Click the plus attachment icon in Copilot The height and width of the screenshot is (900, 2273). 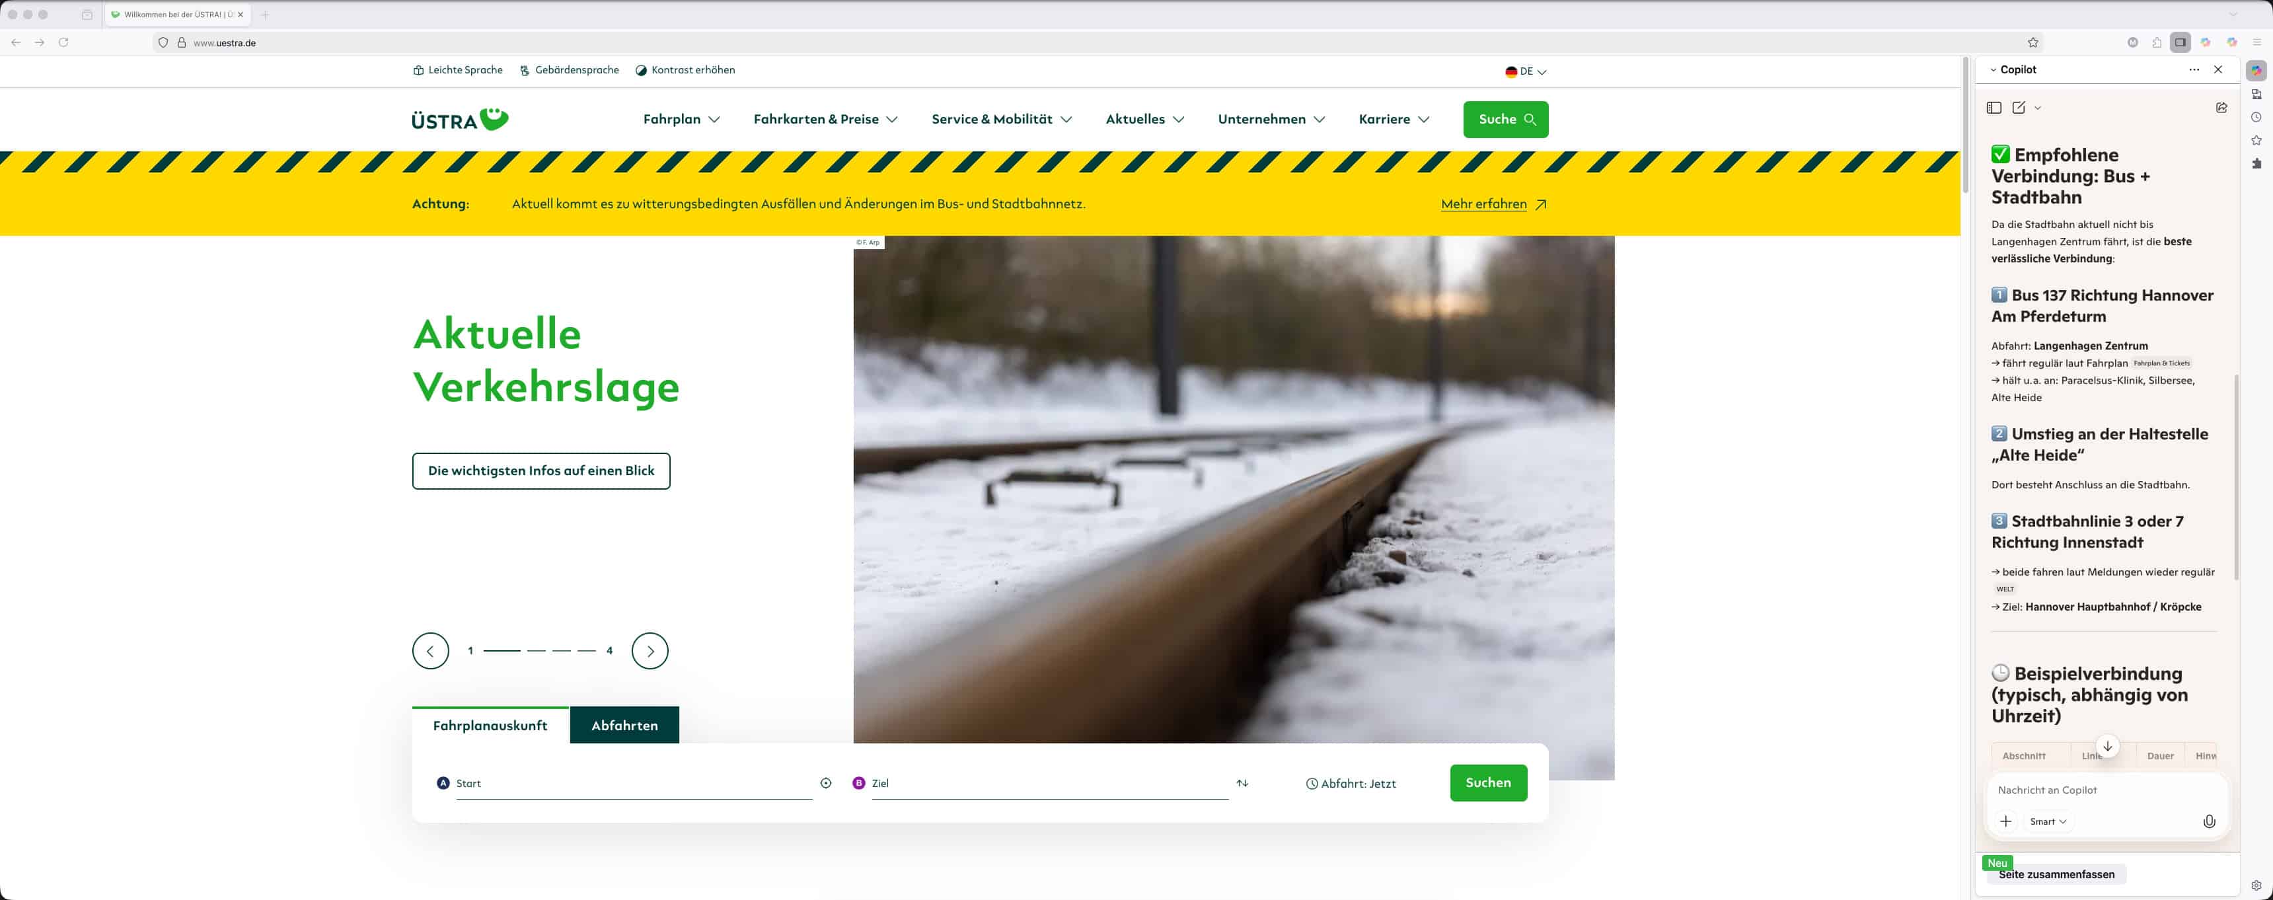[2005, 821]
